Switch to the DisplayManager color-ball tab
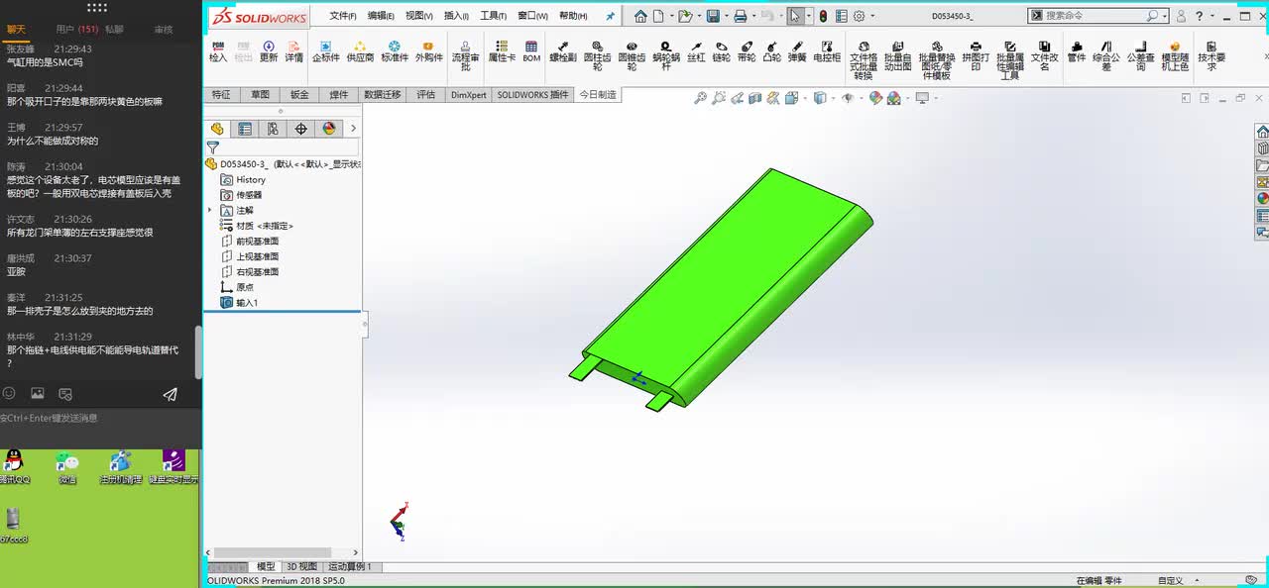The width and height of the screenshot is (1269, 588). coord(329,129)
